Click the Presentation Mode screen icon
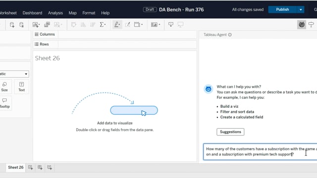Screen dimensions: 317x178 coord(180,25)
